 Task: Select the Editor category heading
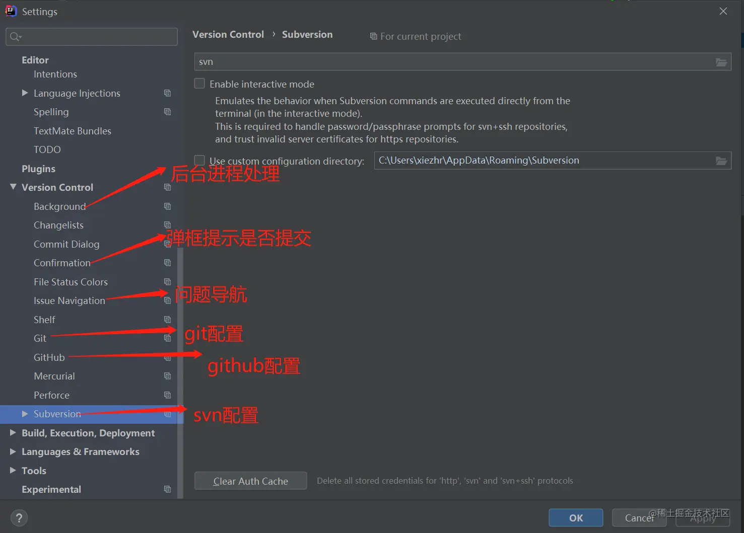pyautogui.click(x=35, y=60)
